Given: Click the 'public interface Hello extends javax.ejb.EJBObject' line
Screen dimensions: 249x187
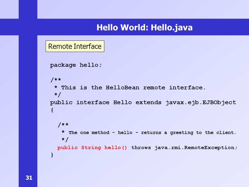Looking at the screenshot, I should point(143,103).
